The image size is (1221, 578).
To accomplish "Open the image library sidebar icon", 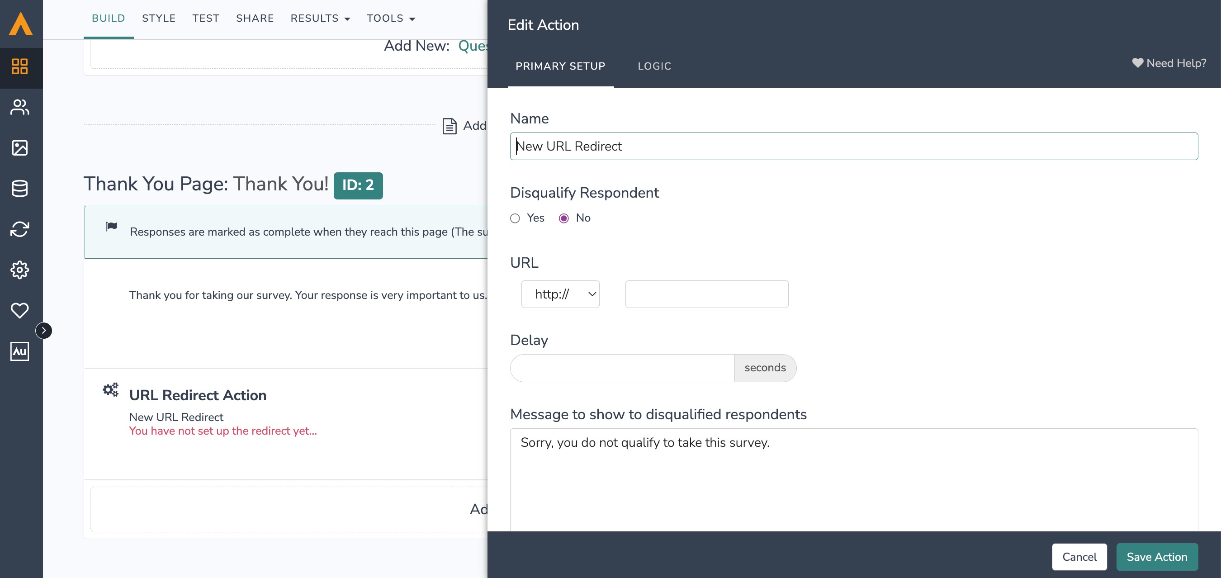I will pyautogui.click(x=19, y=147).
